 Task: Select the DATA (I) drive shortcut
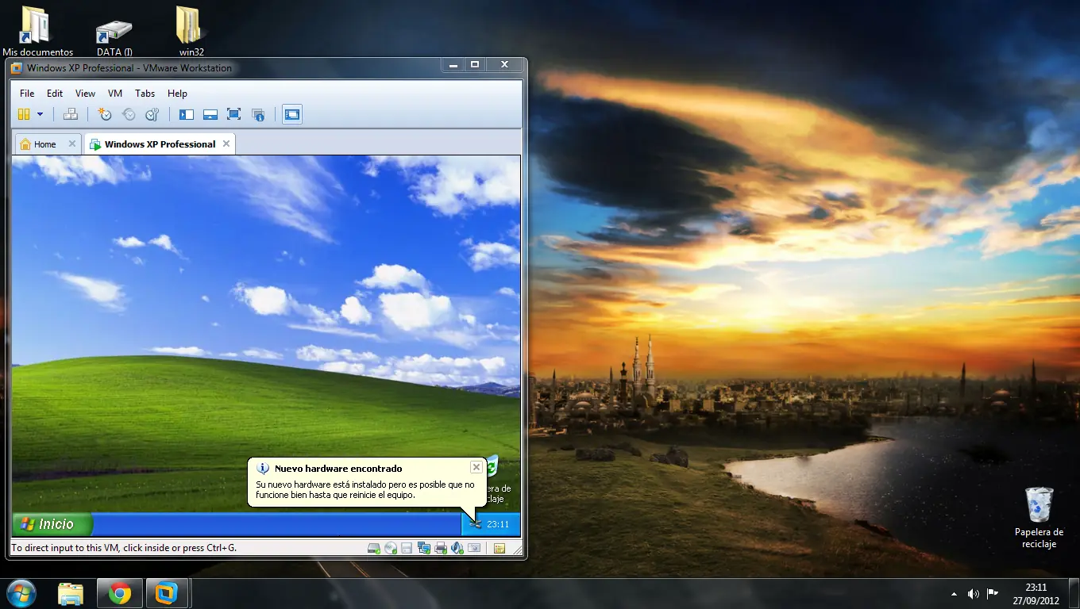coord(114,36)
